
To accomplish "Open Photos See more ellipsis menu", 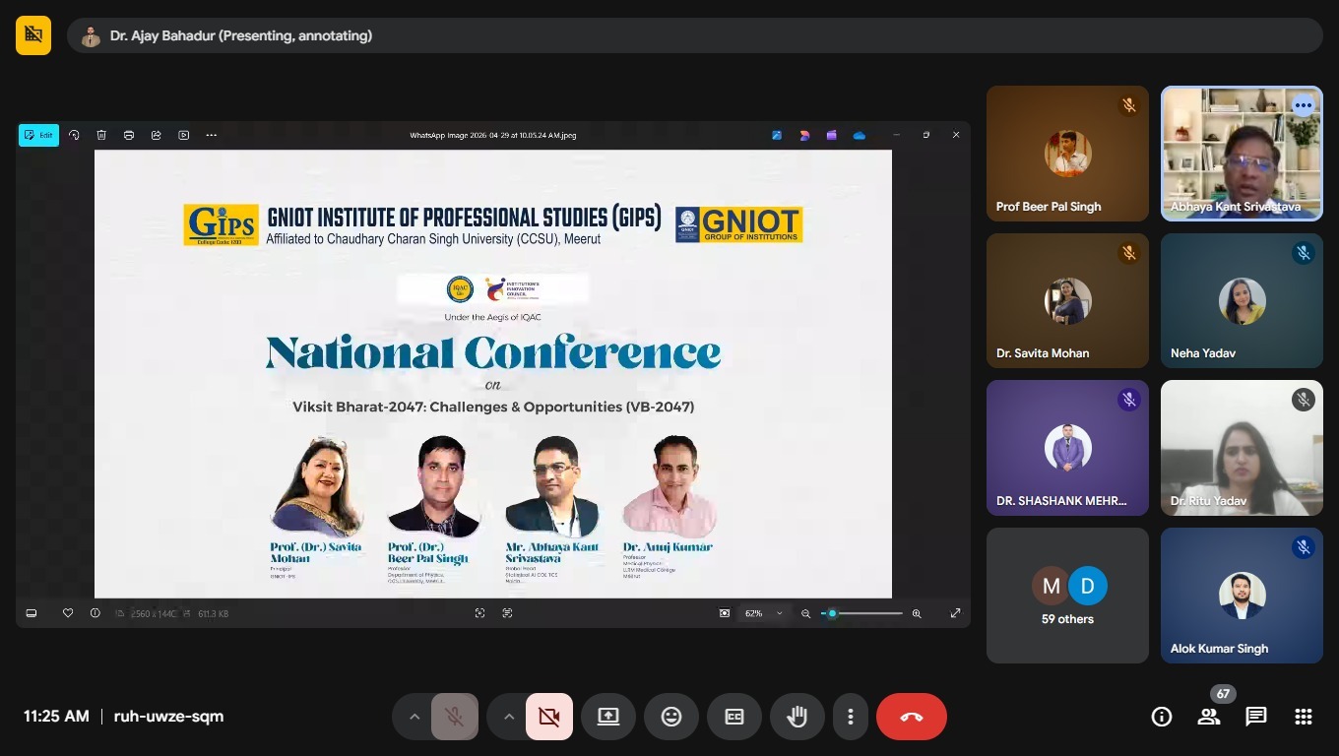I will pyautogui.click(x=212, y=135).
